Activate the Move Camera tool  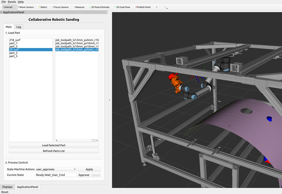[26, 7]
